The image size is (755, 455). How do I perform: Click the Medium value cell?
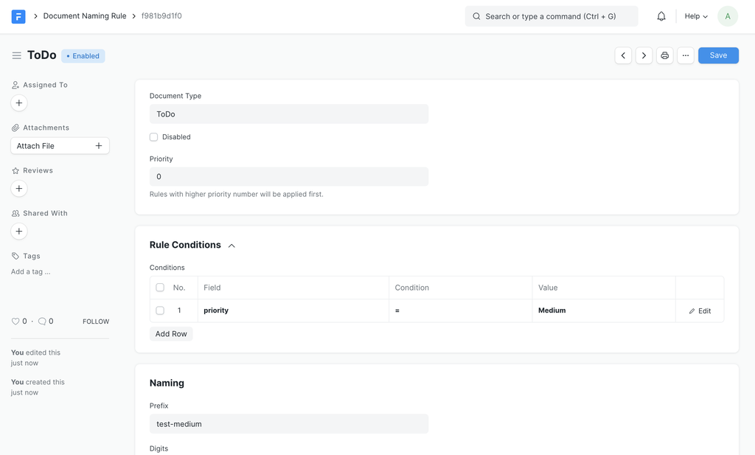coord(604,310)
